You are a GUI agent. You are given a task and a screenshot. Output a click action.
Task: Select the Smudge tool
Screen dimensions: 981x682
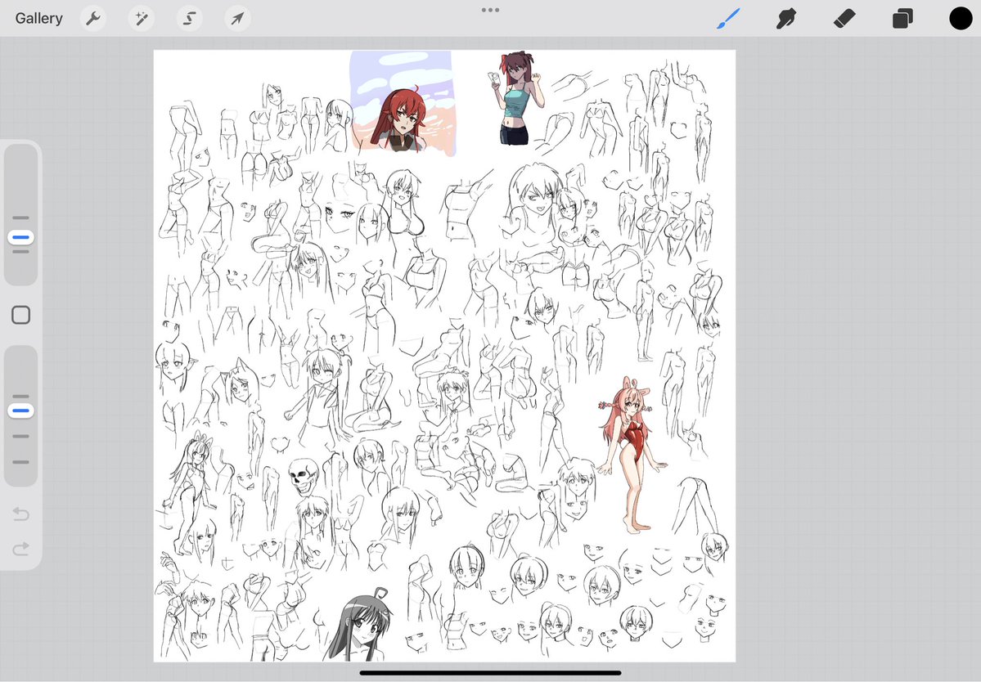[786, 19]
